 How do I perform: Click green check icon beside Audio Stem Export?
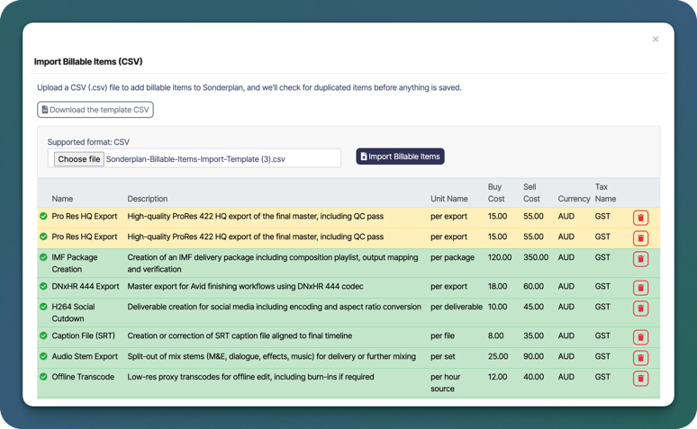tap(43, 356)
